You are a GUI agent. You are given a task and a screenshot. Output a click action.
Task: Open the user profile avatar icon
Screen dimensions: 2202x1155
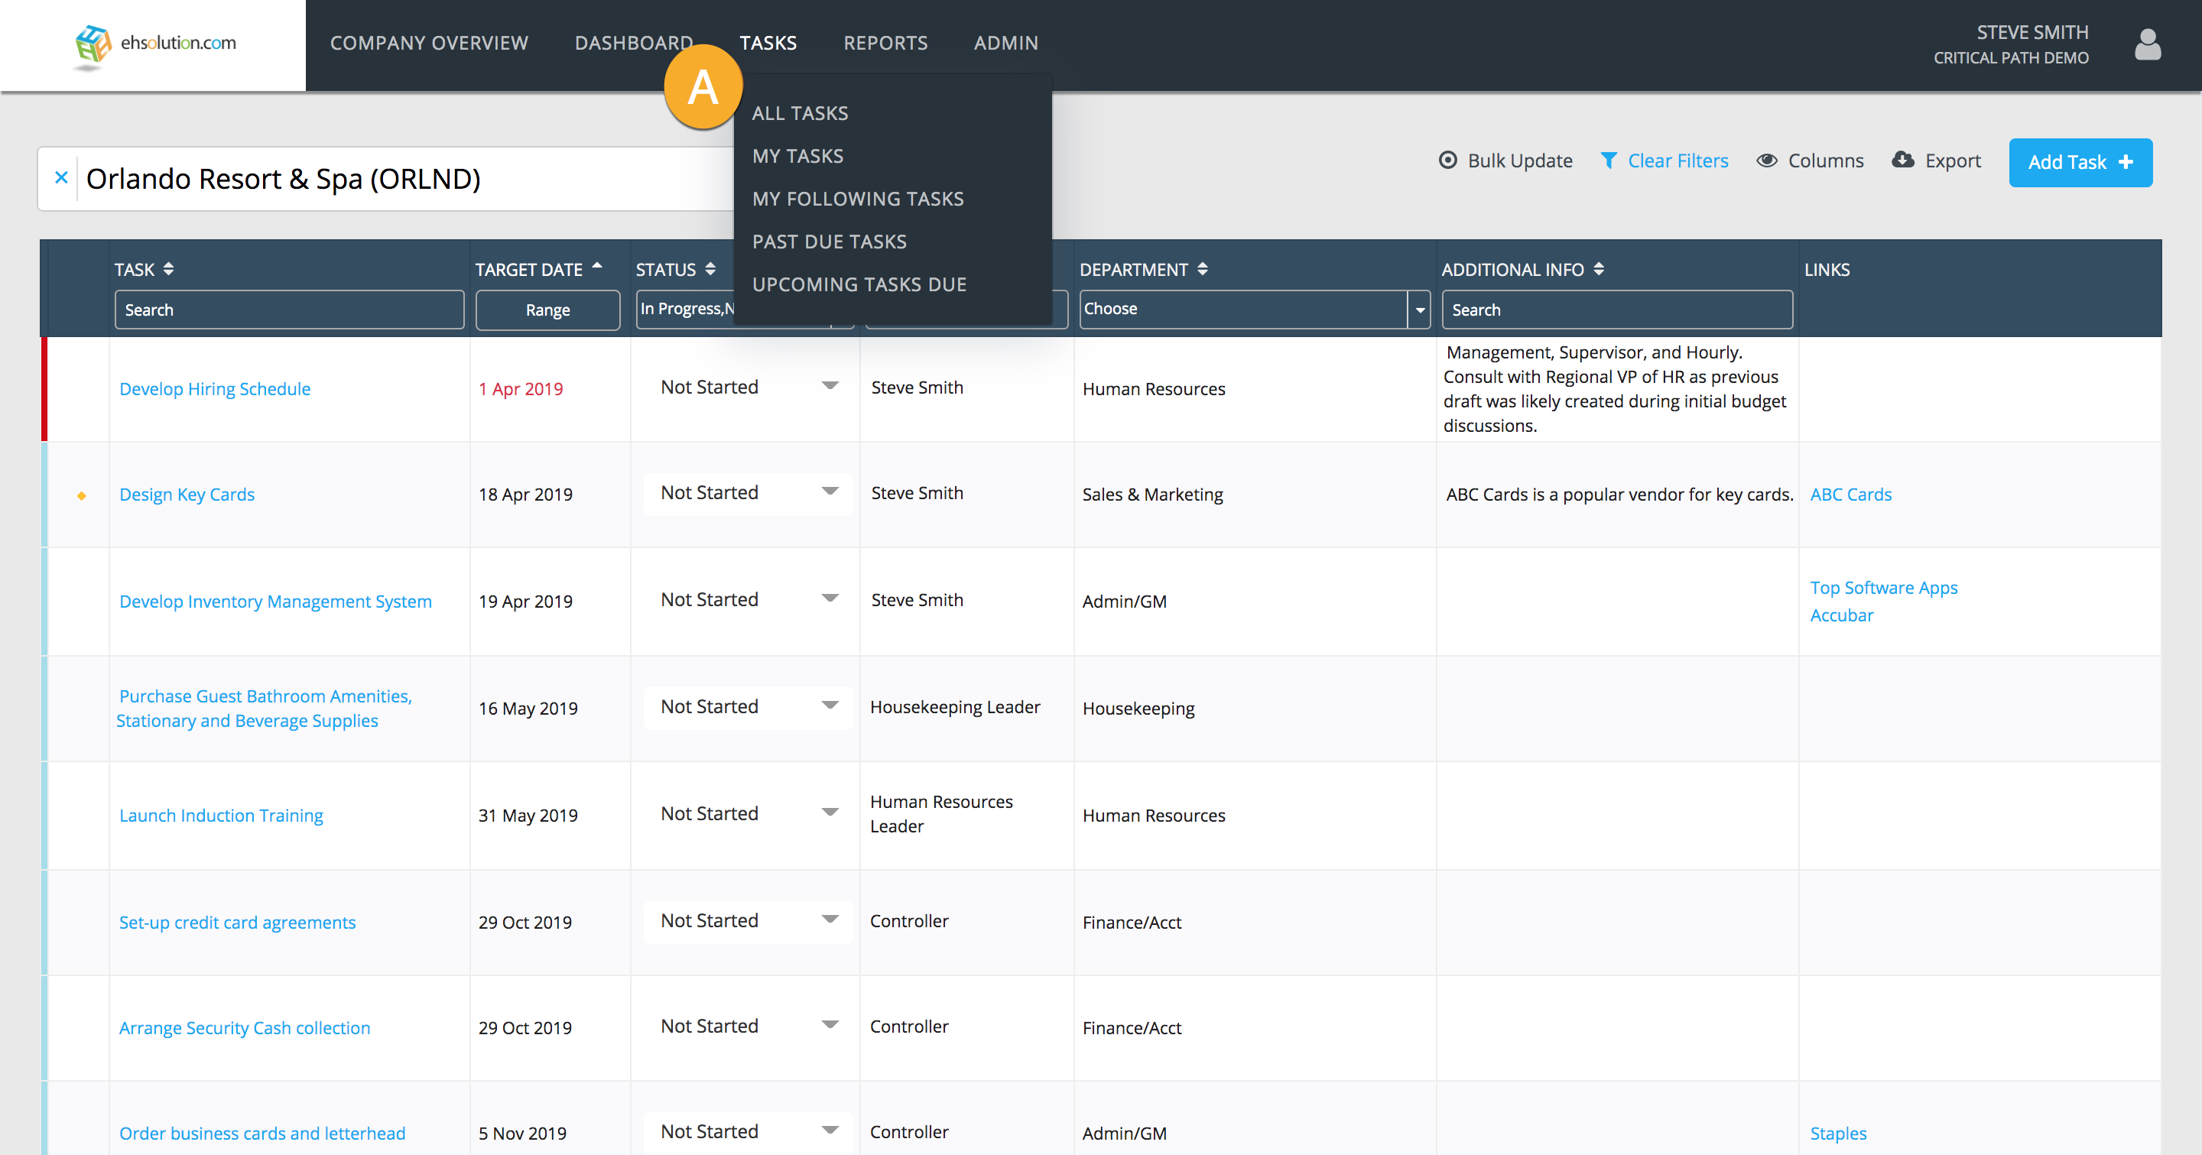2146,44
